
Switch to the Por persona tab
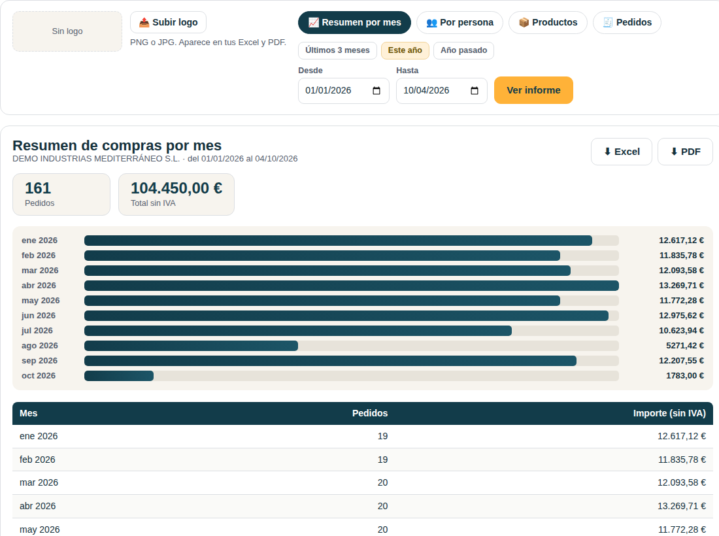pos(460,22)
